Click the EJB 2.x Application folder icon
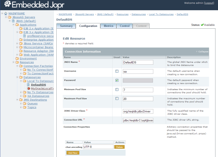The height and width of the screenshot is (157, 218). click(21, 28)
